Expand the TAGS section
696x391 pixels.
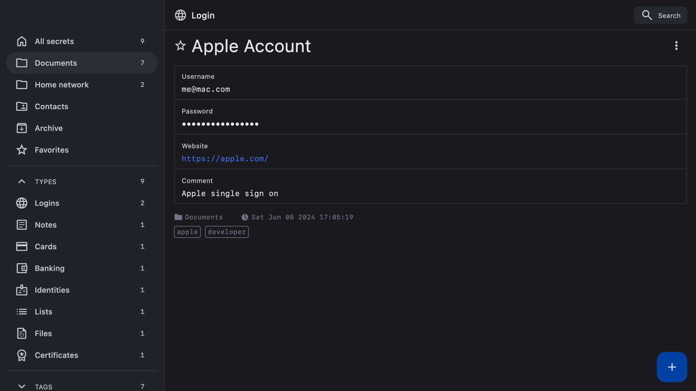pos(22,386)
